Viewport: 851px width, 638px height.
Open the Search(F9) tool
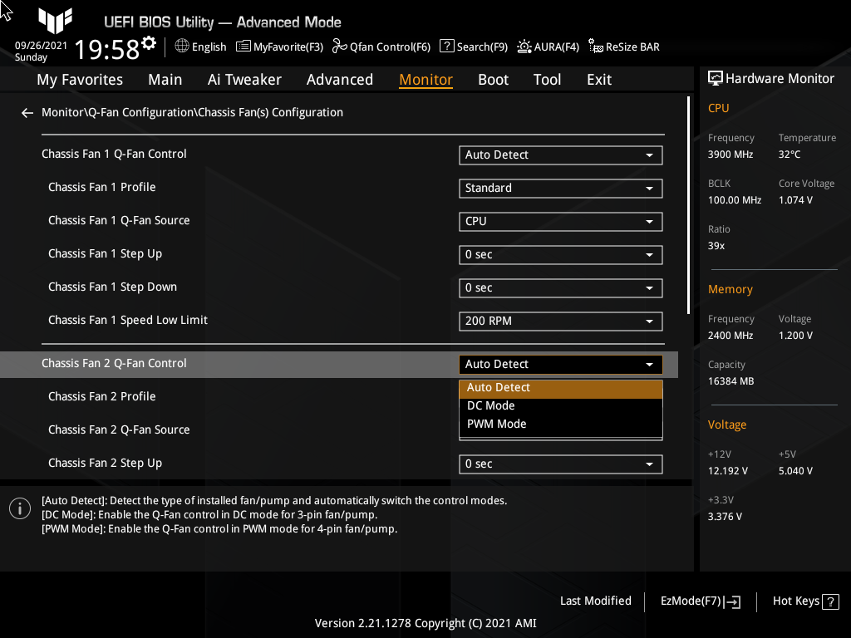pos(473,47)
